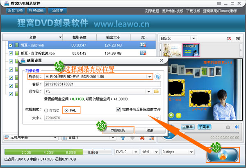Image resolution: width=246 pixels, height=168 pixels.
Task: Click the 3D icon on 胡夏 - 当你听我说.vob row
Action: point(143,53)
